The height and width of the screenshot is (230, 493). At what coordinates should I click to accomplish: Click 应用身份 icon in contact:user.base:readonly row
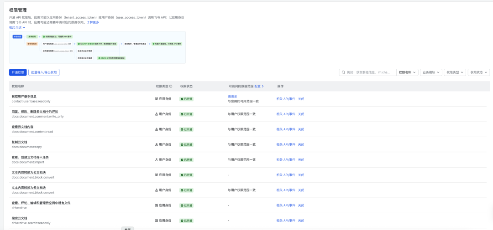(x=157, y=98)
